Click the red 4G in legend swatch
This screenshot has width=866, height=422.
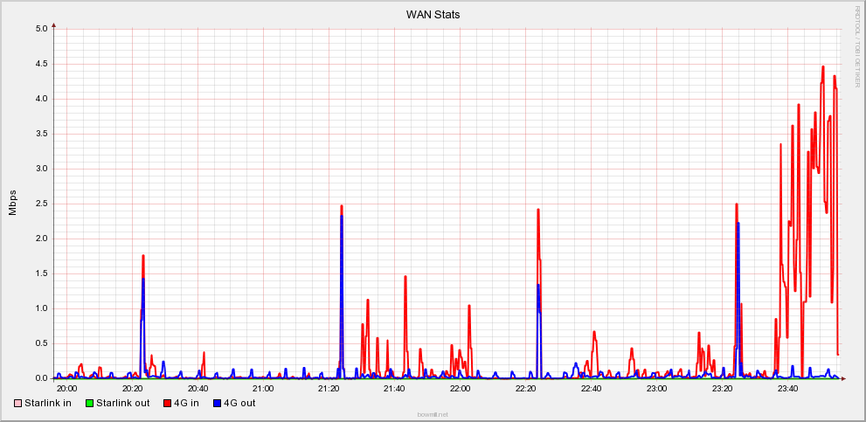coord(166,403)
